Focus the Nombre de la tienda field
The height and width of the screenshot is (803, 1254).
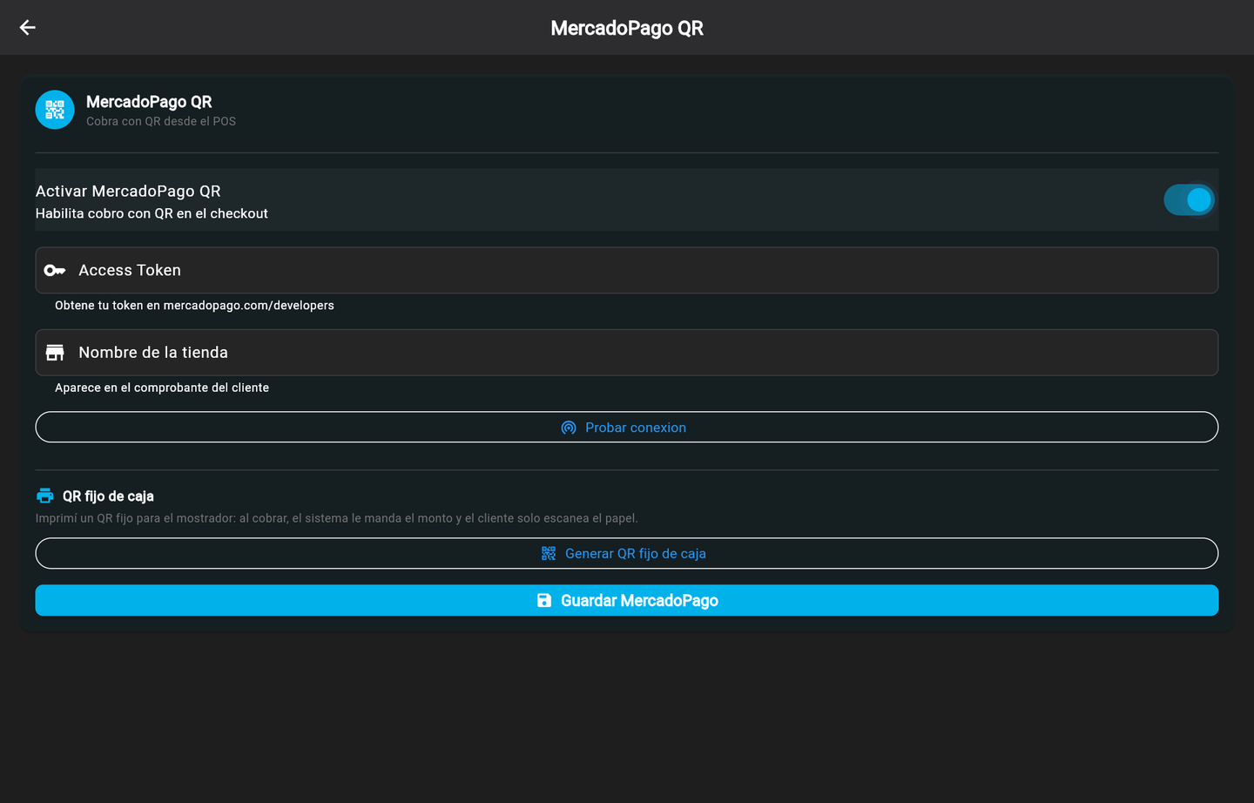coord(627,353)
